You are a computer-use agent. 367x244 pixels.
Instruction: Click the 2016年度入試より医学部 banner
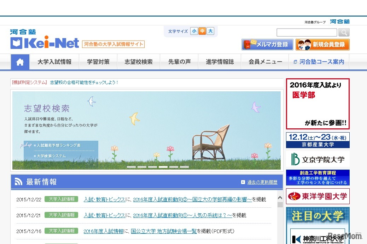click(317, 103)
